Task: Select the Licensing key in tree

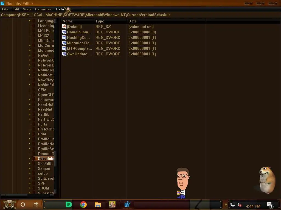Action: (46, 26)
